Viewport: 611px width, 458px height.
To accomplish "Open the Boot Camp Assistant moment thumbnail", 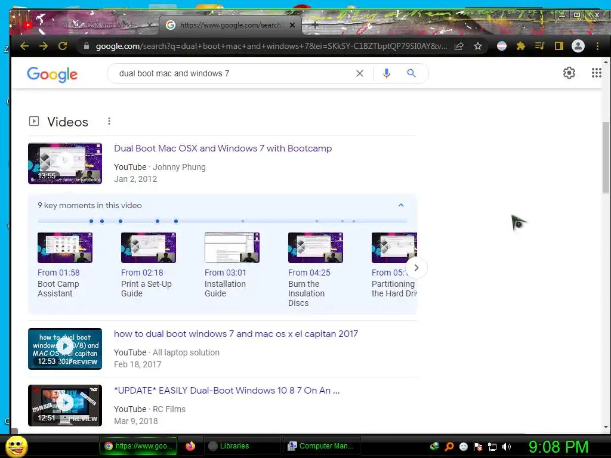I will pyautogui.click(x=65, y=247).
